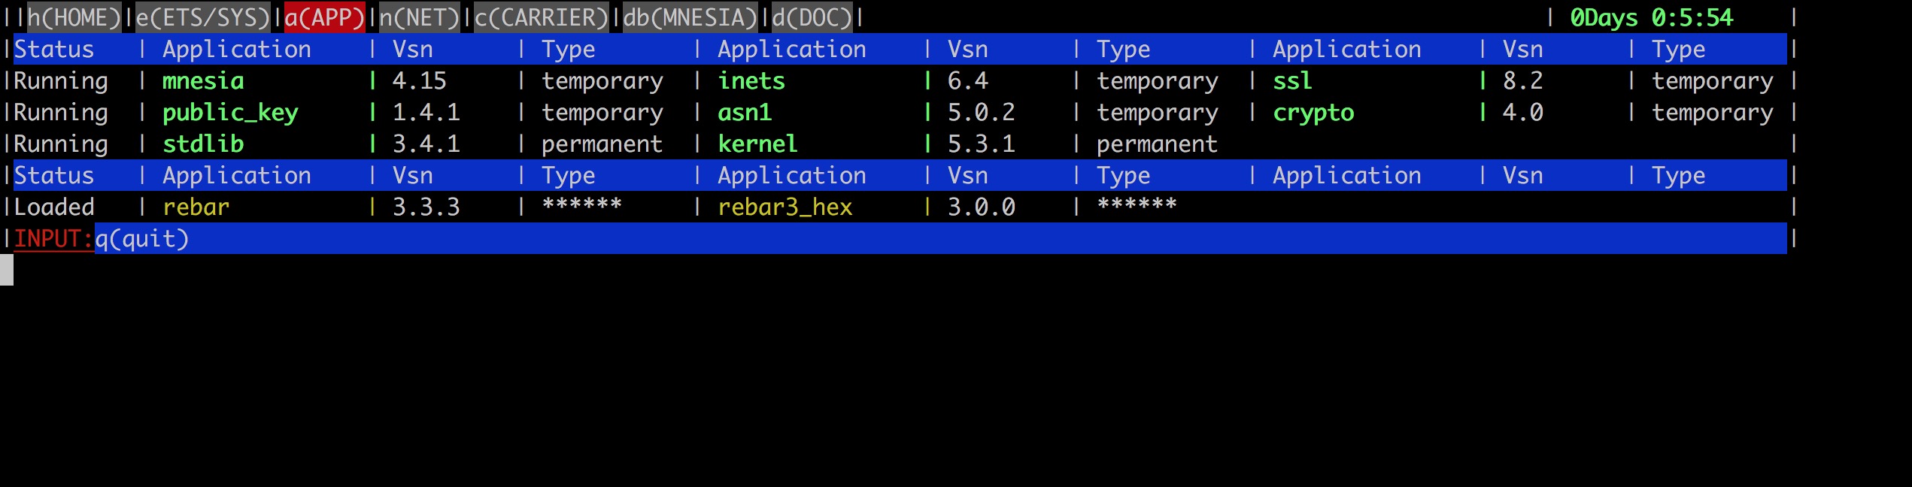
Task: Select the mnesia application entry
Action: (x=203, y=80)
